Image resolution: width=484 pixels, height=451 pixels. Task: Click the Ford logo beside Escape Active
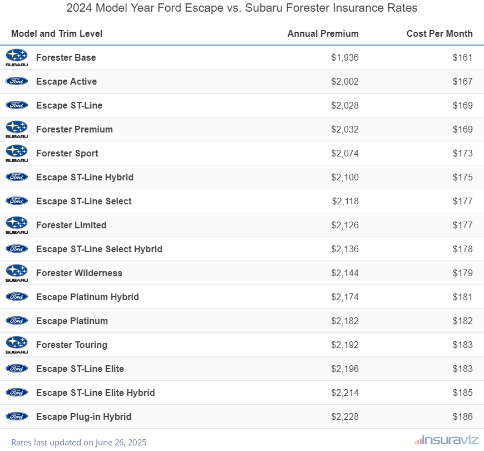17,81
